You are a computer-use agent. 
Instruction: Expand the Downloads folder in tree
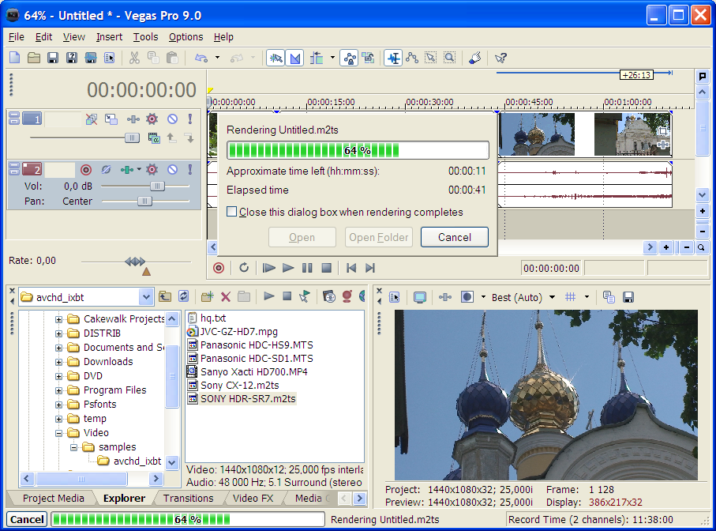click(x=59, y=362)
